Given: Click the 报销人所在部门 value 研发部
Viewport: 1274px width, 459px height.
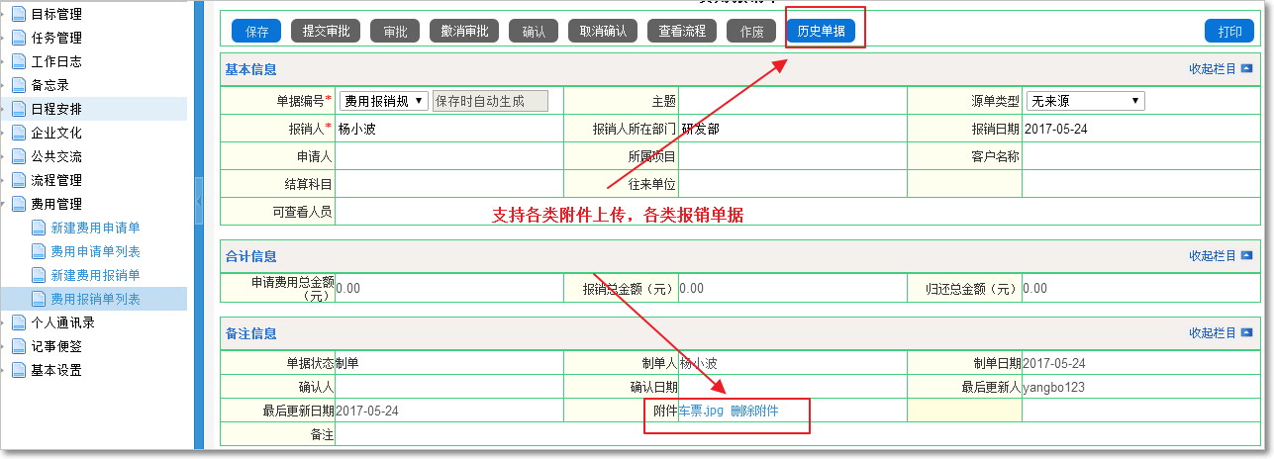Looking at the screenshot, I should (x=700, y=129).
